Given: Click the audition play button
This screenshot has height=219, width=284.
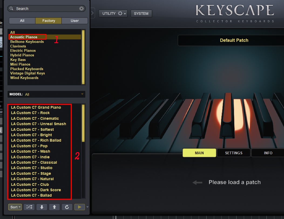Looking at the screenshot, I should pos(80,207).
